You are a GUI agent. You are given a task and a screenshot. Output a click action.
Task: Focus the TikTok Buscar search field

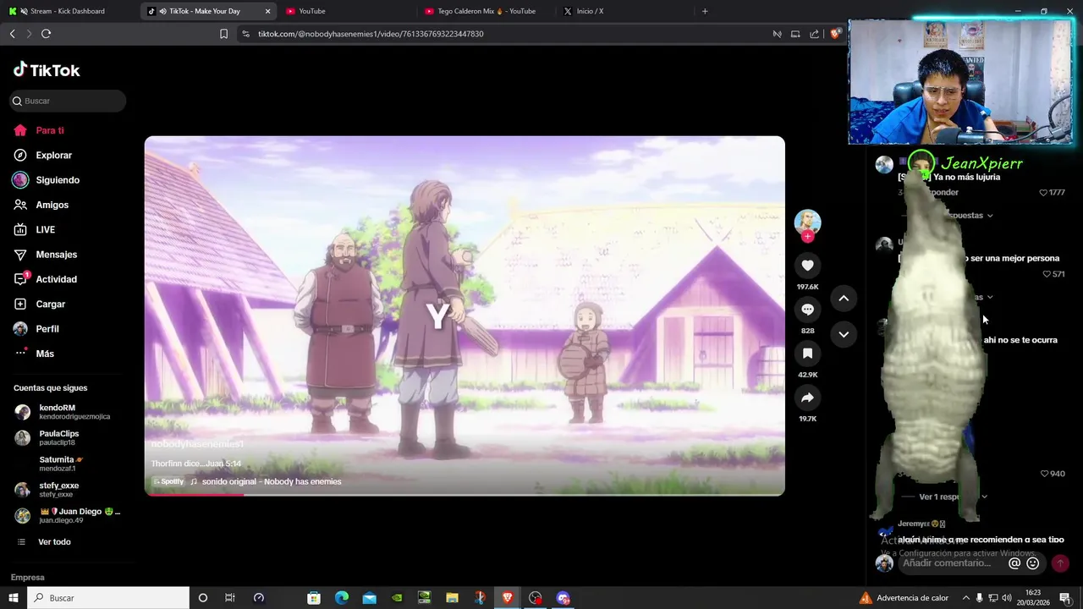[68, 101]
